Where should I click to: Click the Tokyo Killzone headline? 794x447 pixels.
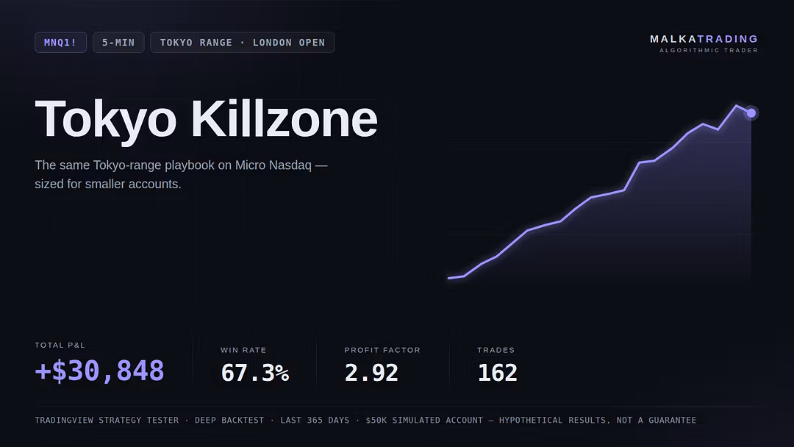coord(206,119)
